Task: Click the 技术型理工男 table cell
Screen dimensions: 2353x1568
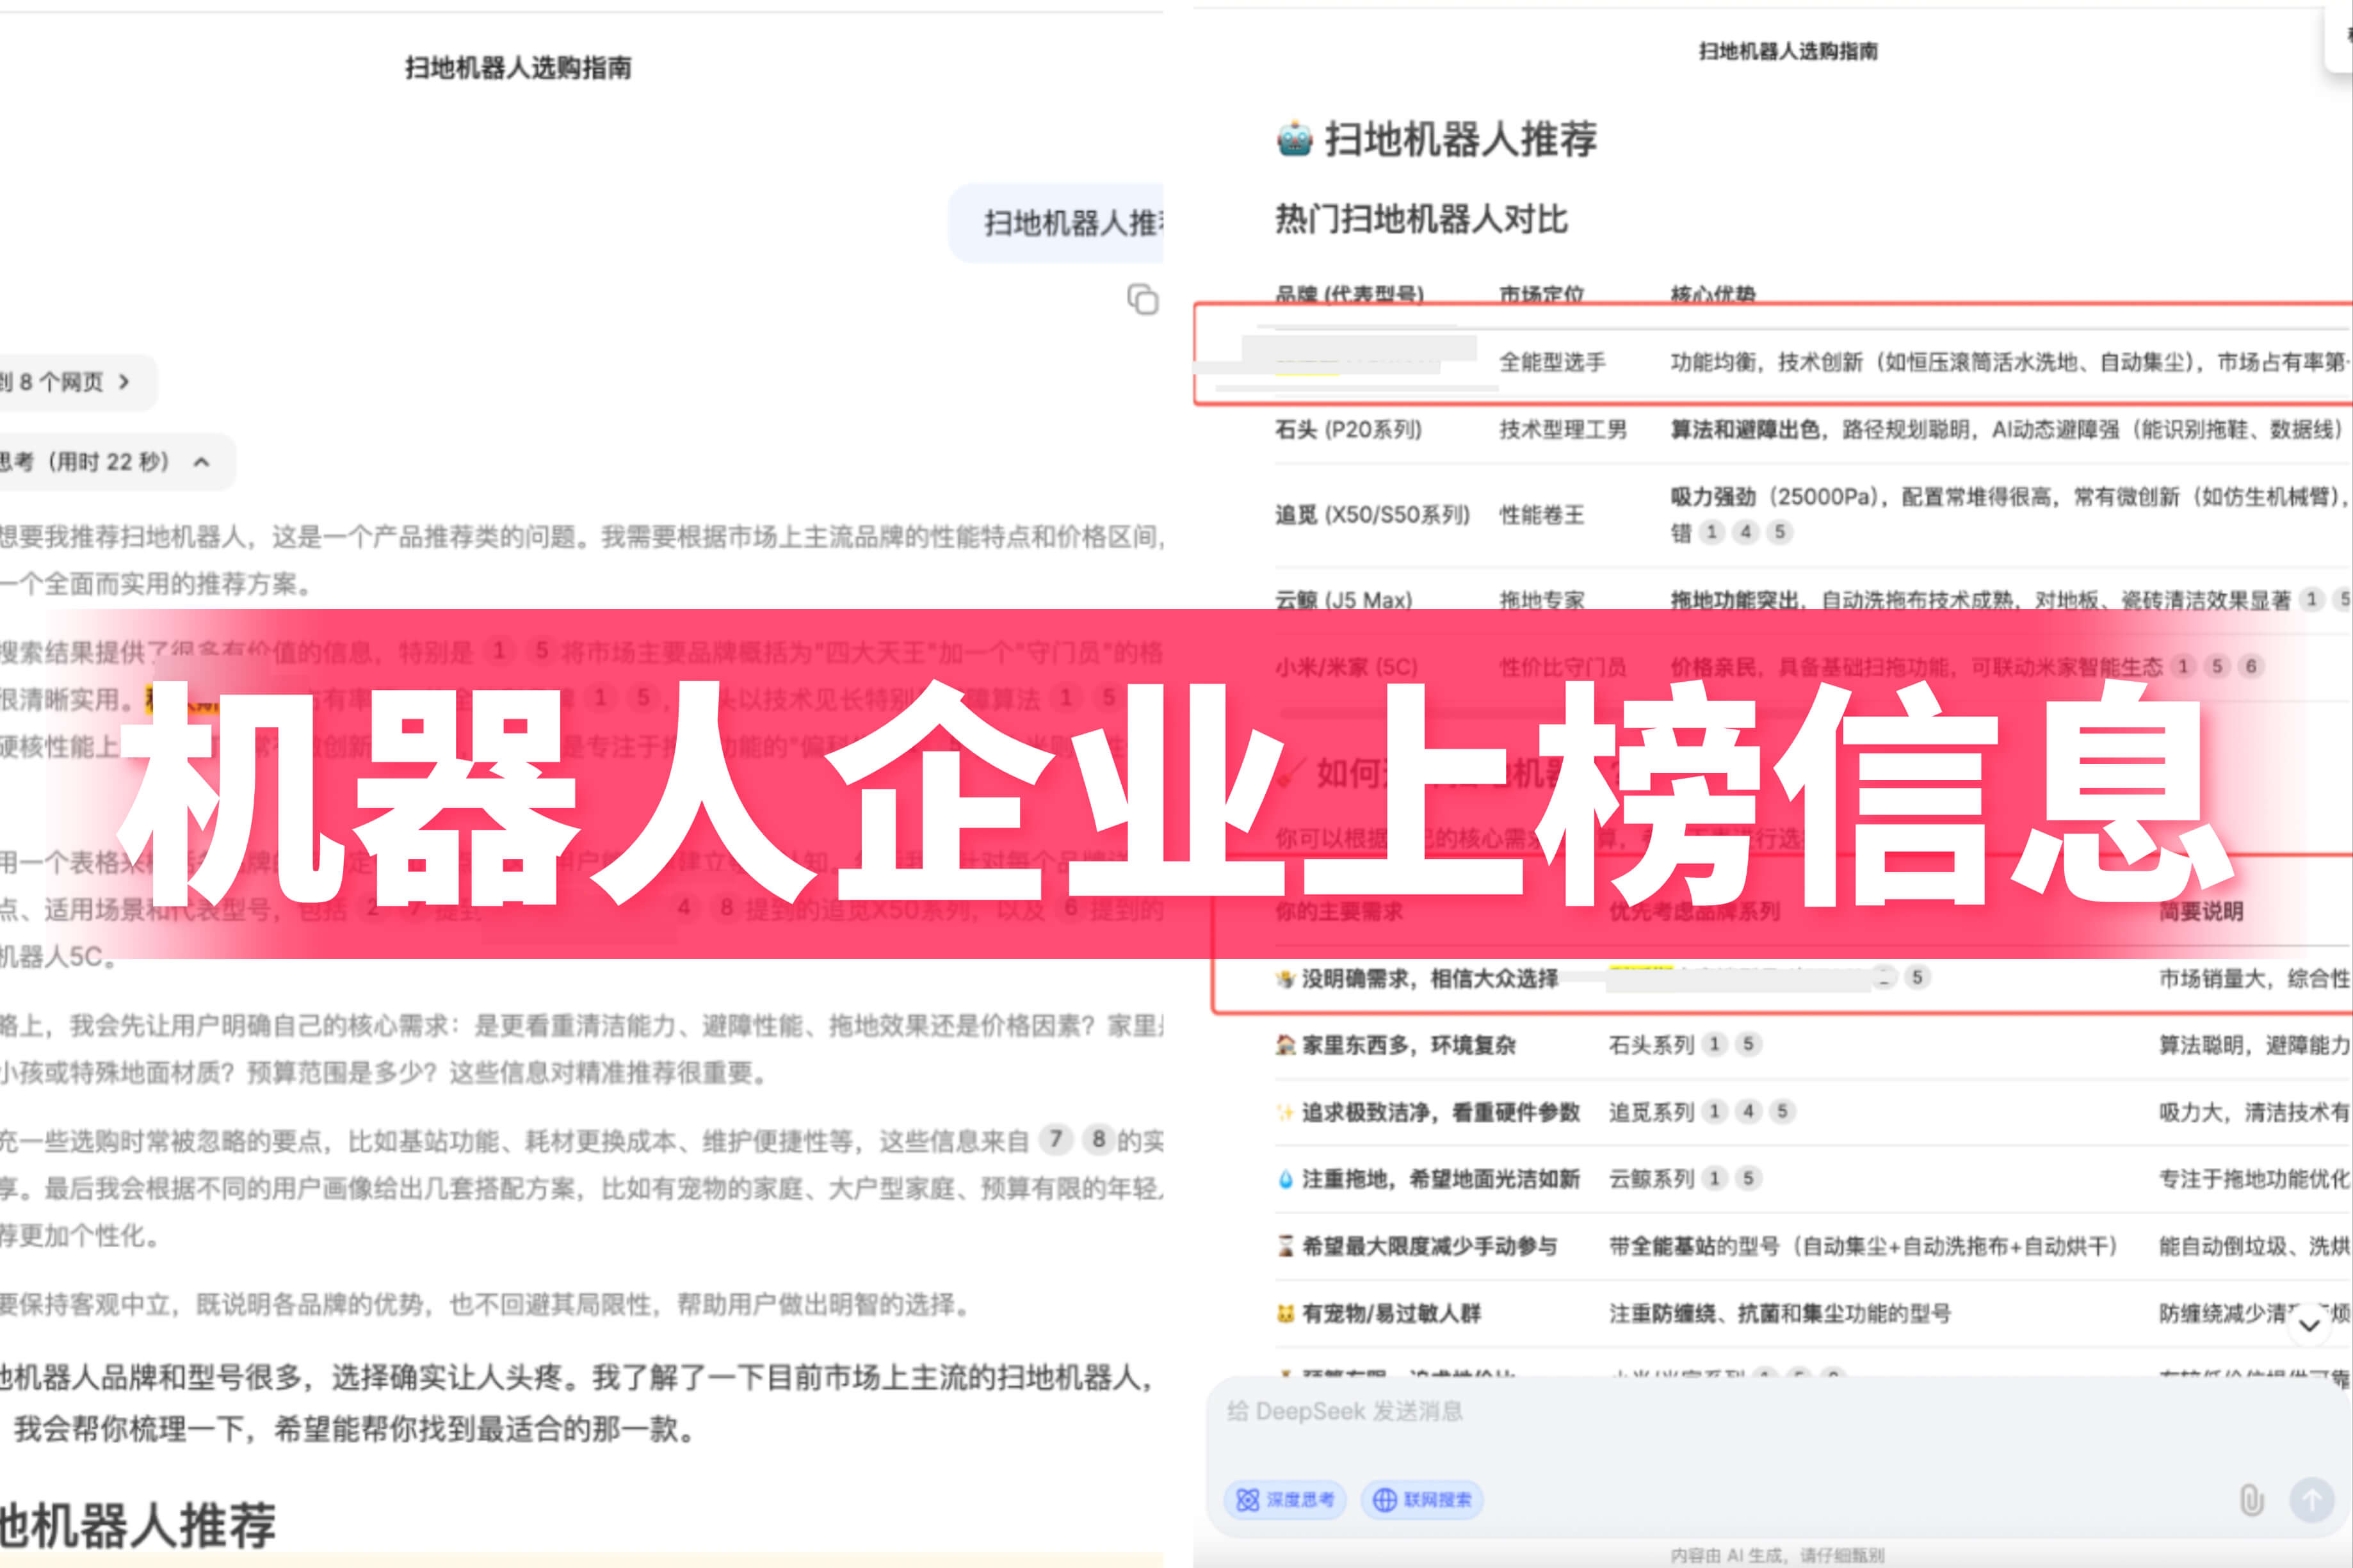Action: [x=1563, y=430]
